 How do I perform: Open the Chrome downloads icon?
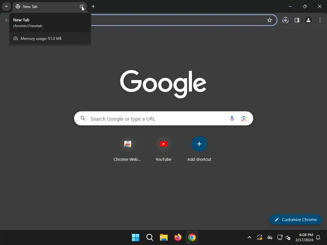click(285, 20)
